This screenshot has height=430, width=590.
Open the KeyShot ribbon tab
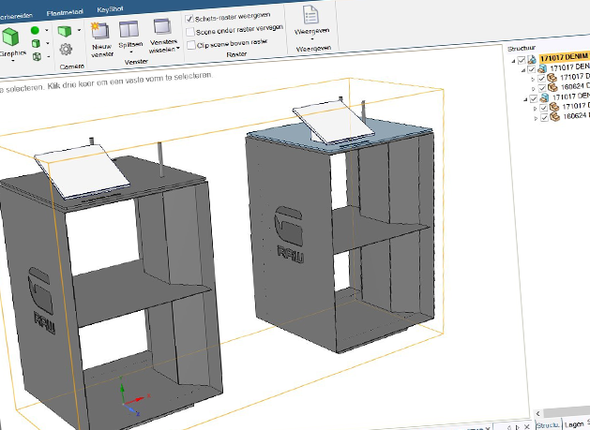[x=110, y=9]
